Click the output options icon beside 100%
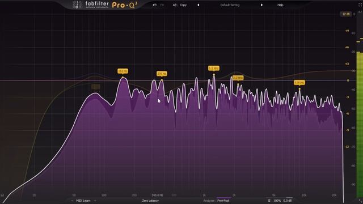The image size is (363, 204). click(x=269, y=201)
